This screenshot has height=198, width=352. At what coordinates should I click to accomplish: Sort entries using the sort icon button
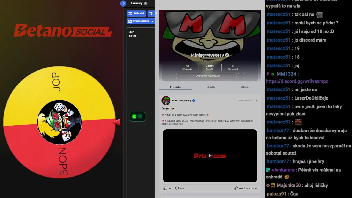(x=151, y=13)
